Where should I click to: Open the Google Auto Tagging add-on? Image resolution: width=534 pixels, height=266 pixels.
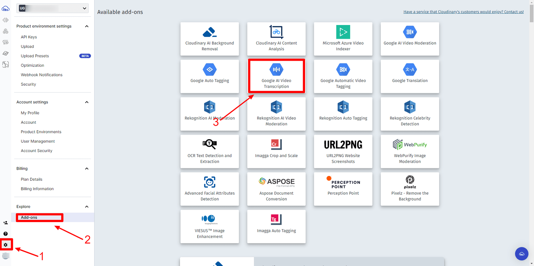point(210,76)
